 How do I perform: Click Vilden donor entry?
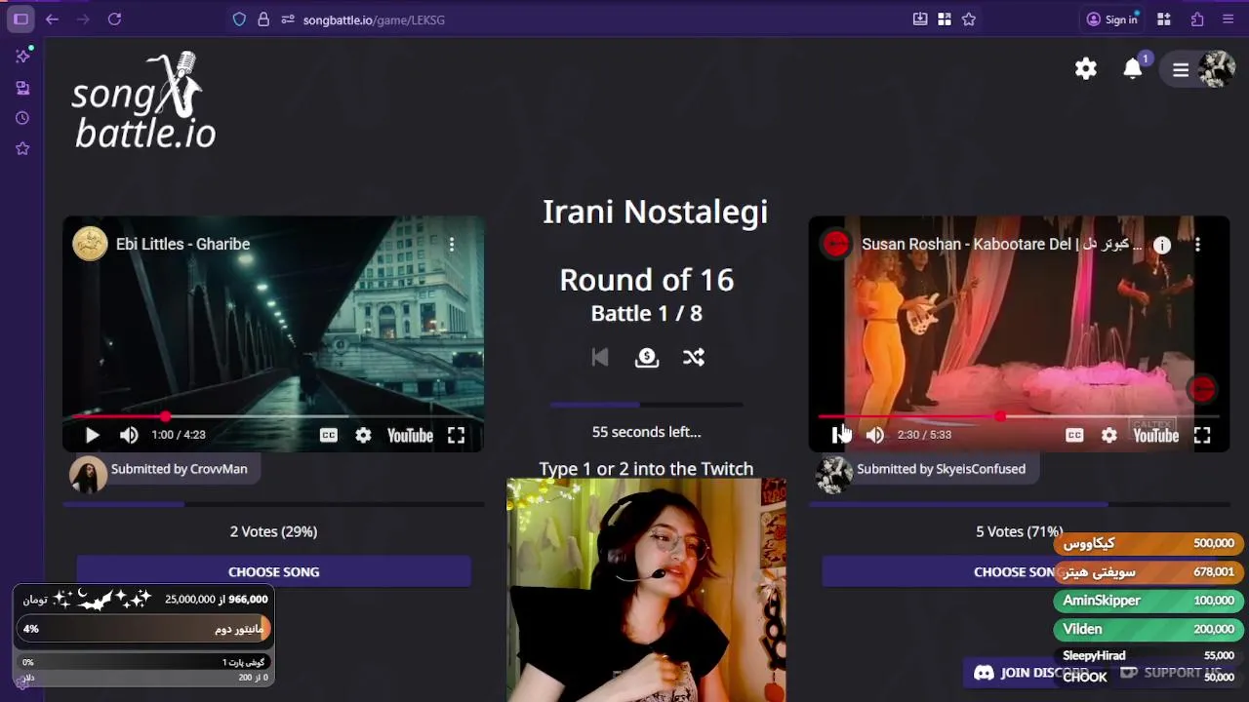coord(1148,629)
